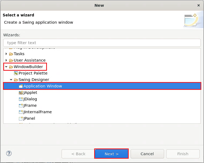Collapse the WindowBuilder tree node

6,67
